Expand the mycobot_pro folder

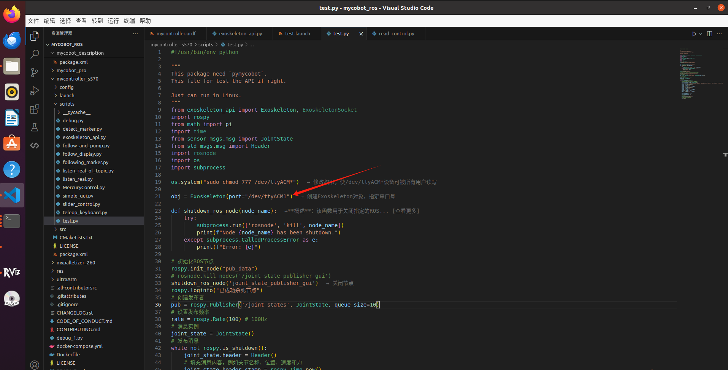click(94, 70)
